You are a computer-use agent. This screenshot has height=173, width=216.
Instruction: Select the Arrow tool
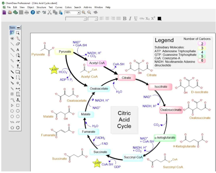pyautogui.click(x=18, y=61)
